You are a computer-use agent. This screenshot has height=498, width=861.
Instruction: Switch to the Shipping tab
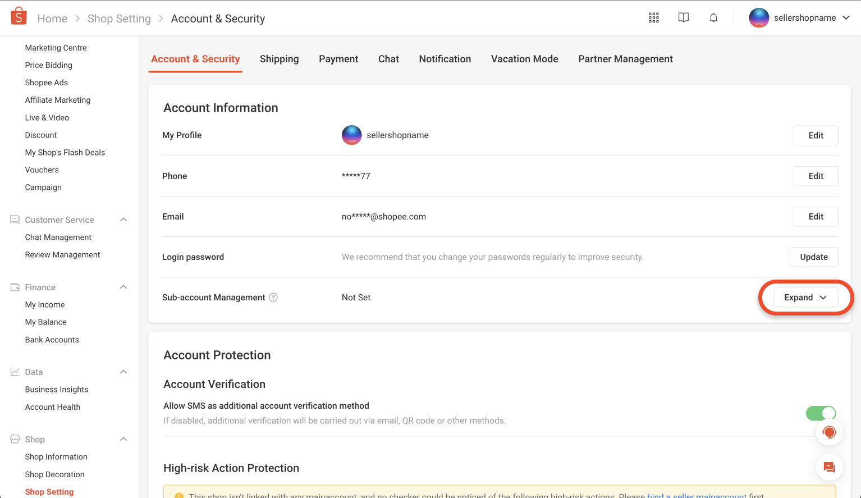tap(279, 58)
